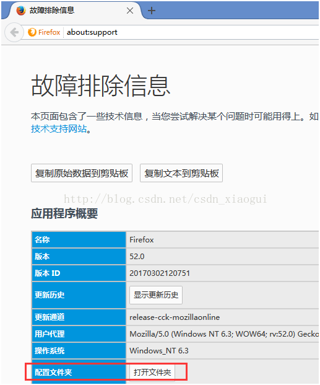
Task: Click the Firefox label in the address bar
Action: (49, 32)
